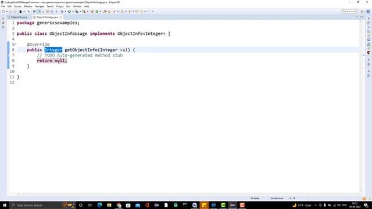
Task: Click the green Run toolbar button
Action: click(x=69, y=12)
